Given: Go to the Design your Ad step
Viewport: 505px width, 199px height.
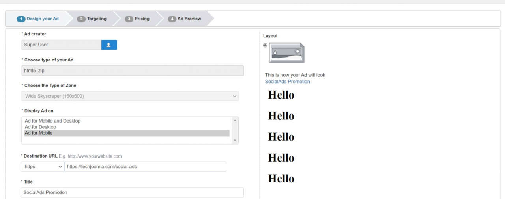Looking at the screenshot, I should [38, 19].
